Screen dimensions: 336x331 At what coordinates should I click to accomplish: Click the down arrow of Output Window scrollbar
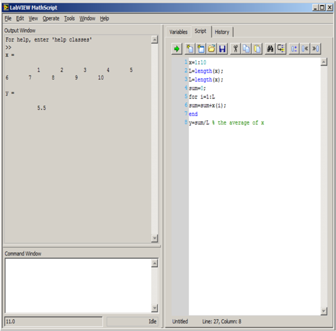[155, 238]
